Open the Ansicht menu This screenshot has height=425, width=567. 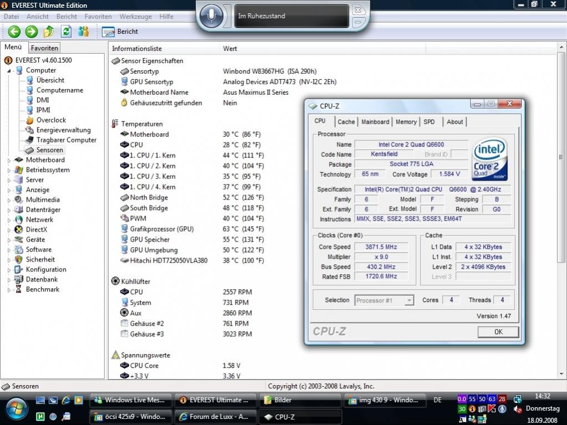tap(38, 17)
